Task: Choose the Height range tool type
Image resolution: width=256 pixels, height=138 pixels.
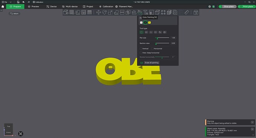Action: click(x=155, y=32)
